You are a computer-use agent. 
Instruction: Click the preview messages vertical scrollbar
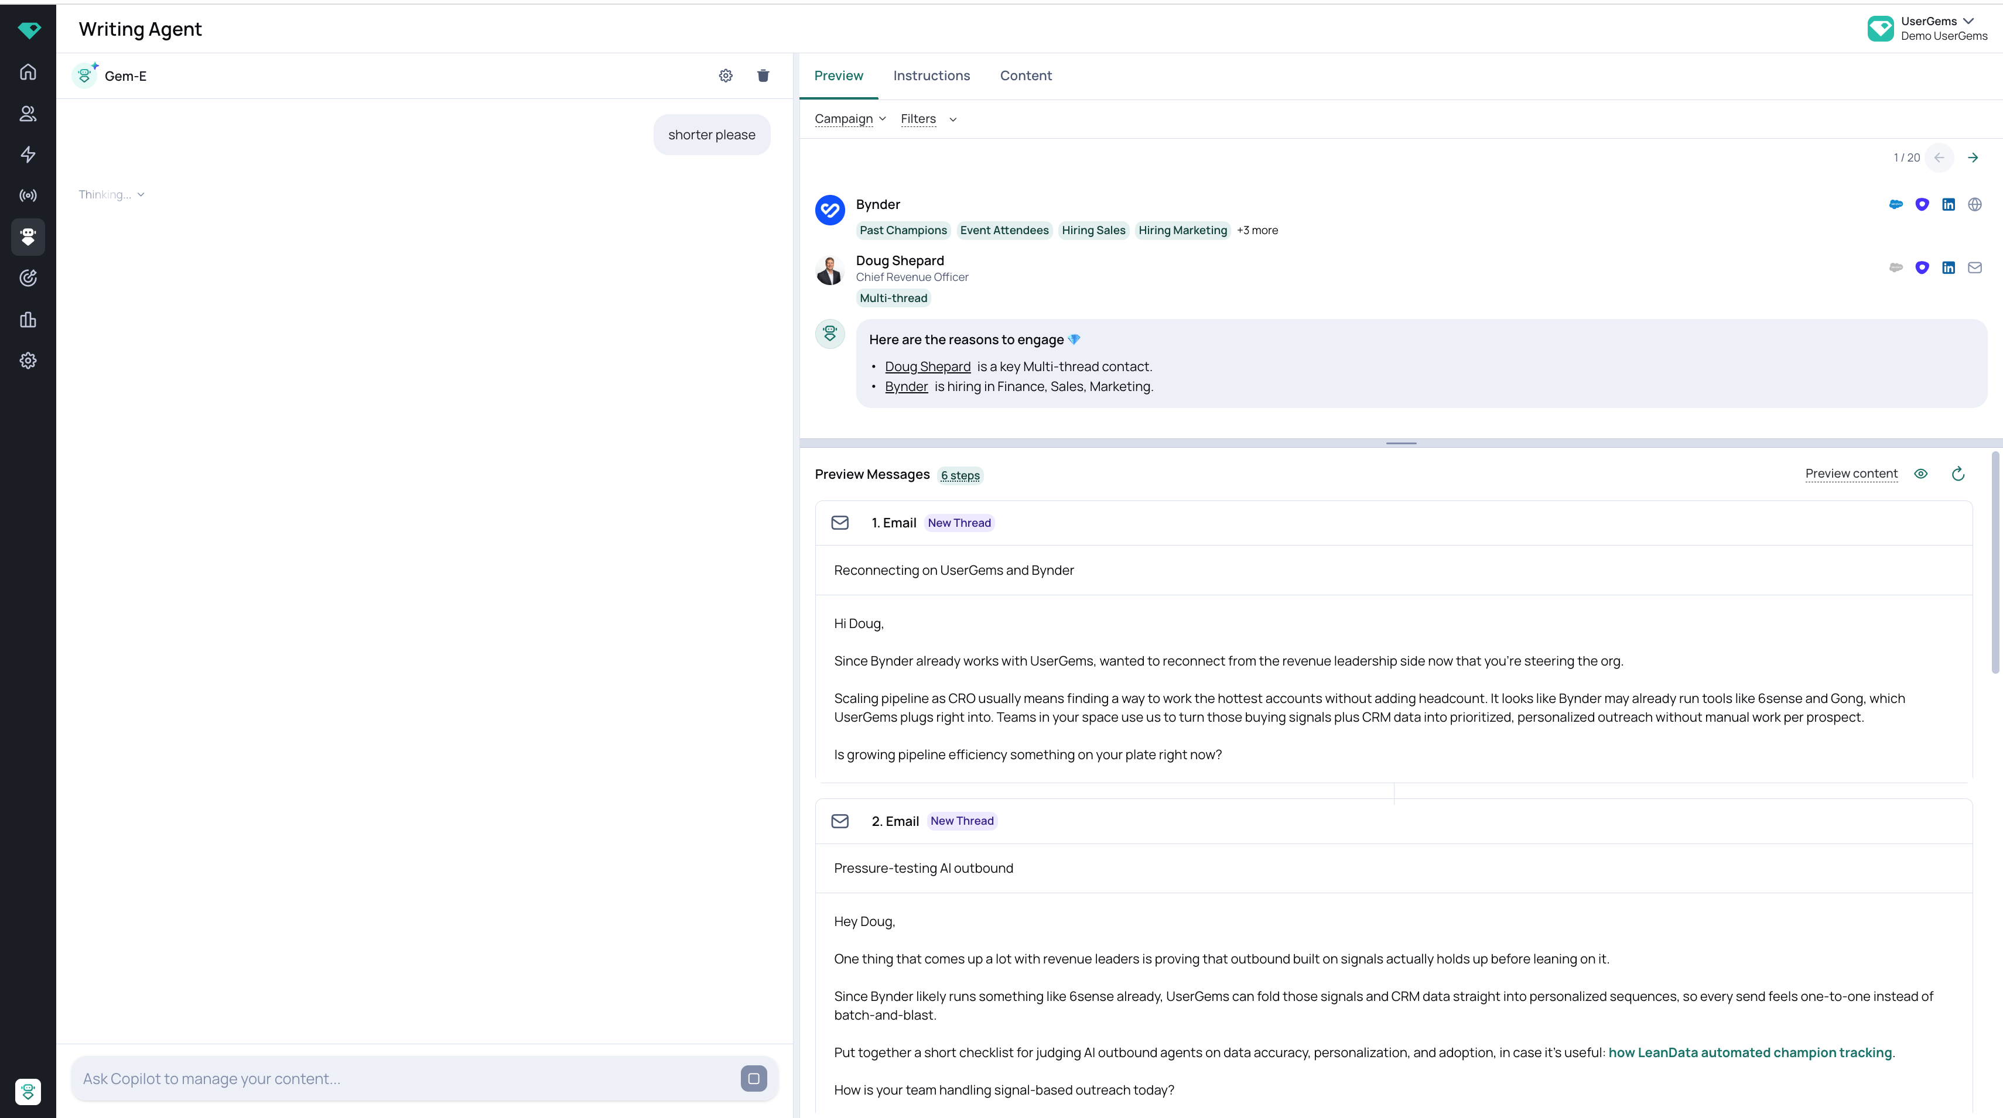coord(1995,563)
